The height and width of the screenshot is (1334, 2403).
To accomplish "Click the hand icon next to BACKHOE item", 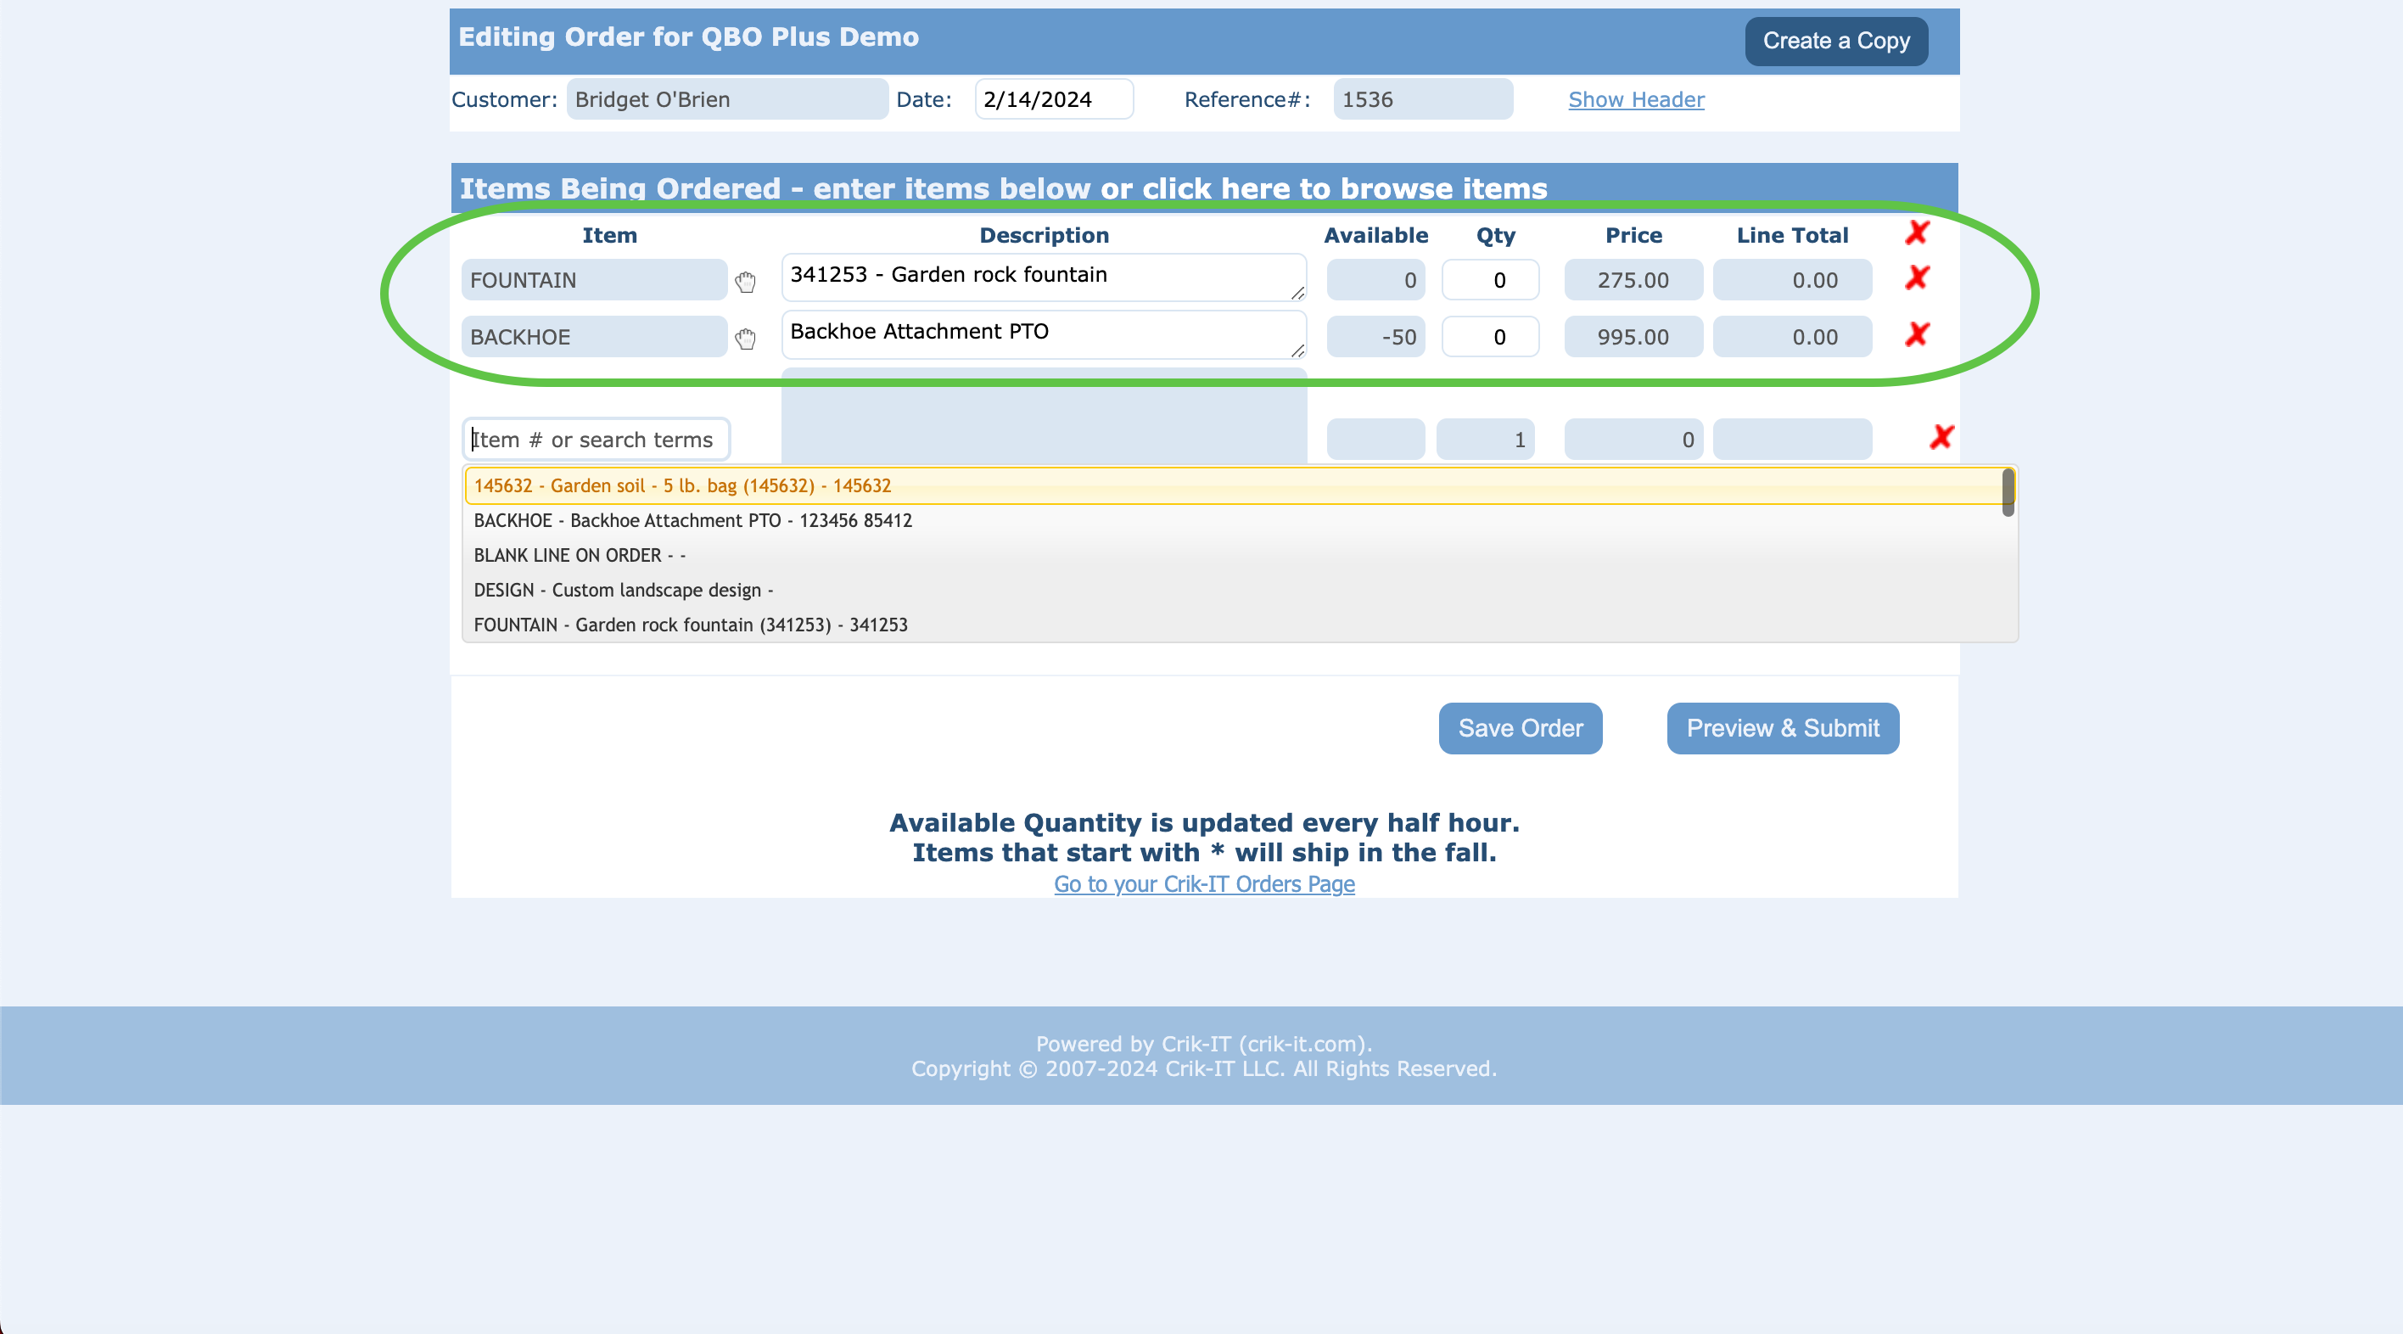I will pyautogui.click(x=745, y=339).
